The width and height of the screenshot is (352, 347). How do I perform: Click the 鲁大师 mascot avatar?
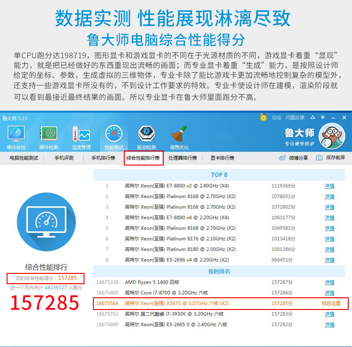[332, 136]
